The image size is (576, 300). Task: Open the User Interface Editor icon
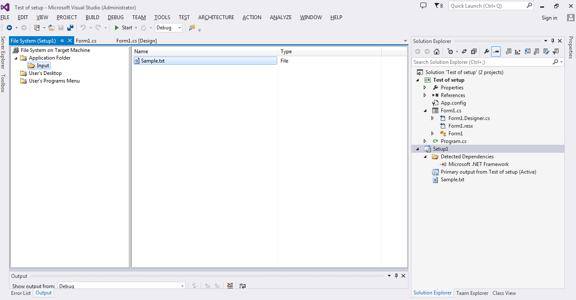point(536,51)
